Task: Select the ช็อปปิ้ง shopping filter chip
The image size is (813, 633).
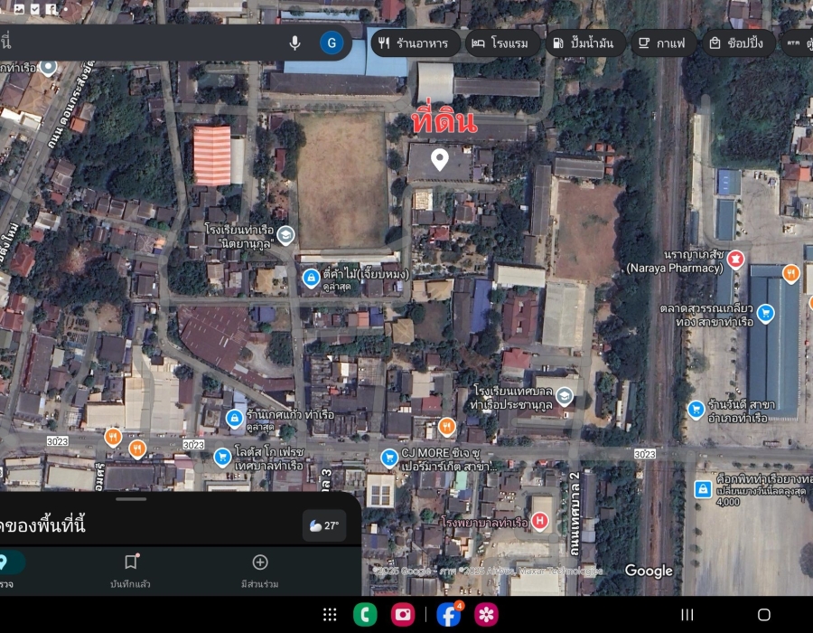Action: [x=738, y=43]
